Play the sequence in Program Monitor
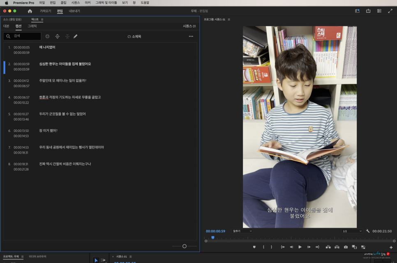397x263 pixels. point(300,247)
